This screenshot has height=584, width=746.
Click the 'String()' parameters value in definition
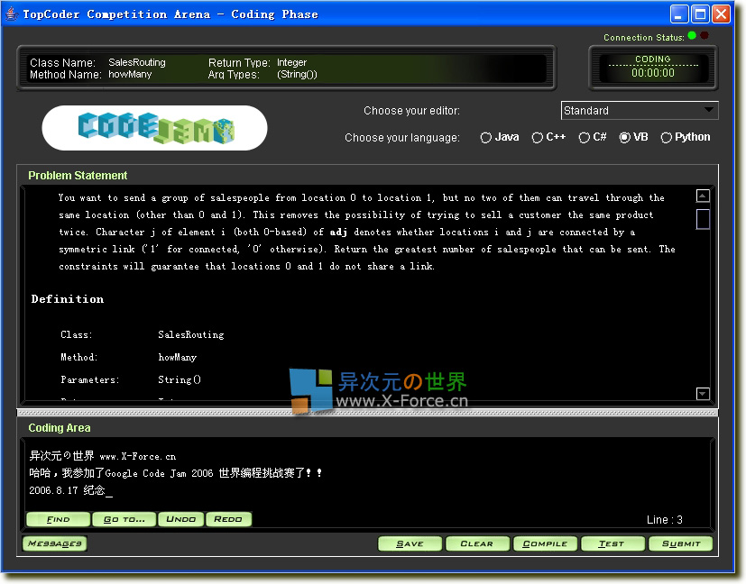(180, 379)
